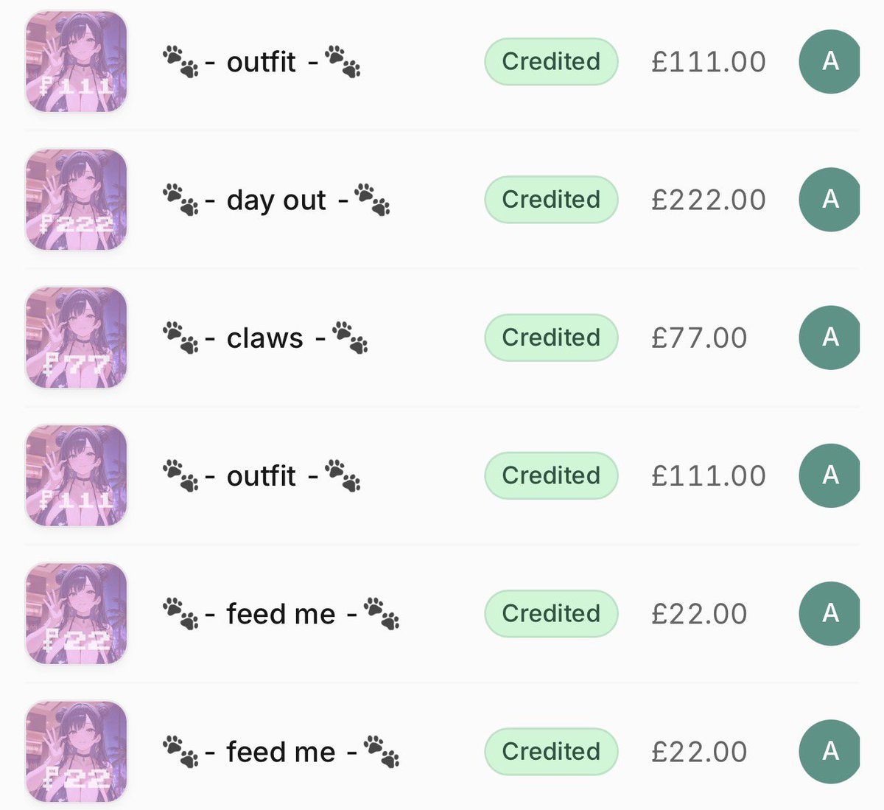This screenshot has height=810, width=884.
Task: Select the £77.00 amount
Action: click(699, 338)
